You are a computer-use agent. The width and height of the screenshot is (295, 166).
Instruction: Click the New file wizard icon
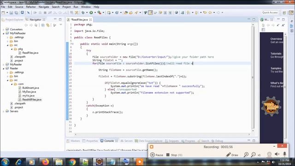(3, 12)
